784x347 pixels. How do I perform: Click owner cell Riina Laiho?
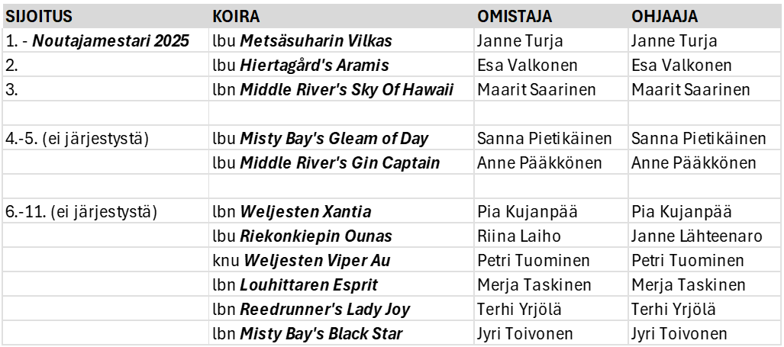click(550, 236)
